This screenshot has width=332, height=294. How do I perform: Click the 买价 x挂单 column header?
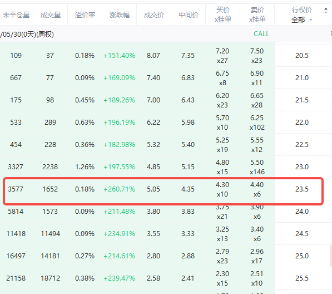coord(223,14)
